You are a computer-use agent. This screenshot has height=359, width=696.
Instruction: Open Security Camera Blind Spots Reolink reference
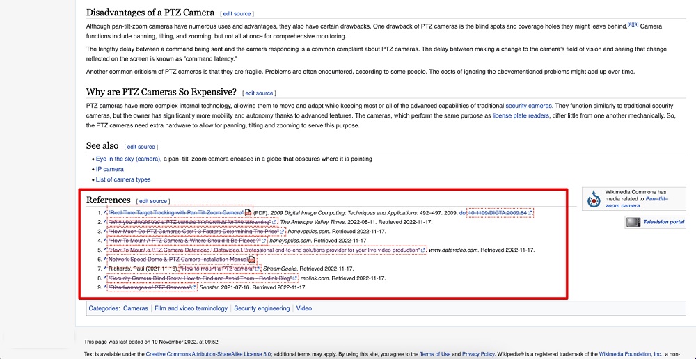200,278
